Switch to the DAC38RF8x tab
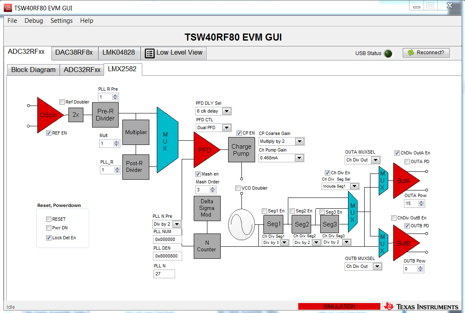Screen dimensions: 465x313 coord(74,53)
